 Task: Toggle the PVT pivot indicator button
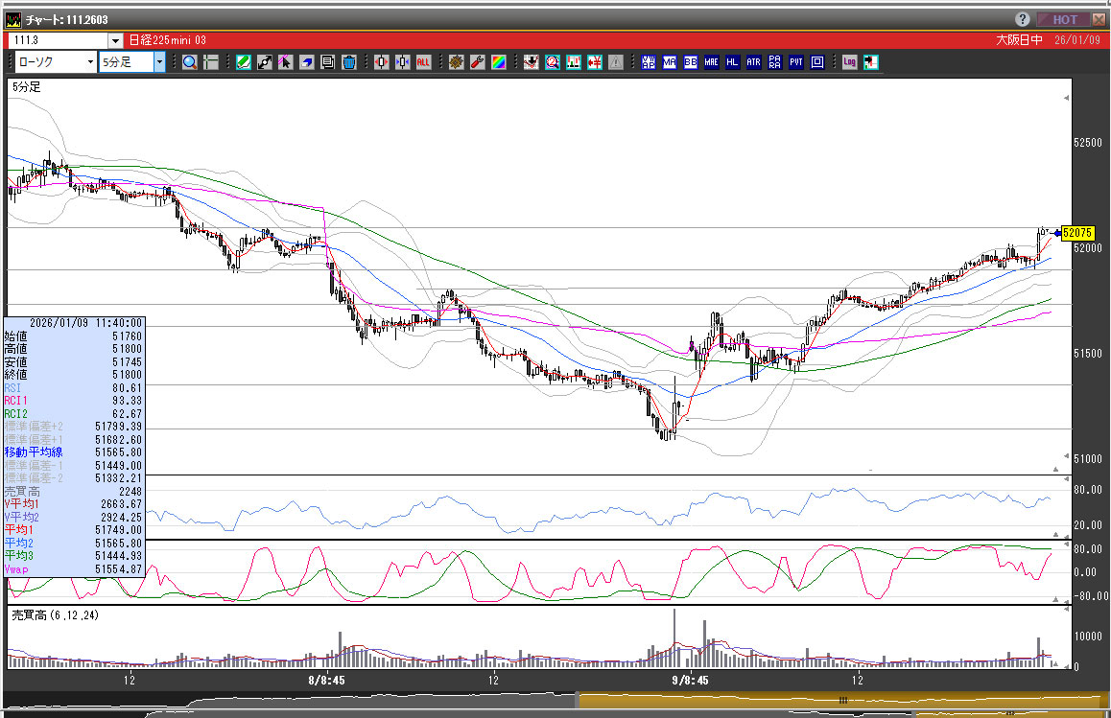795,62
